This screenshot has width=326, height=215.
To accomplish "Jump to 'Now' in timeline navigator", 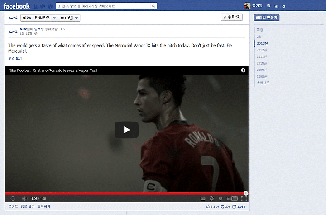I will click(260, 30).
